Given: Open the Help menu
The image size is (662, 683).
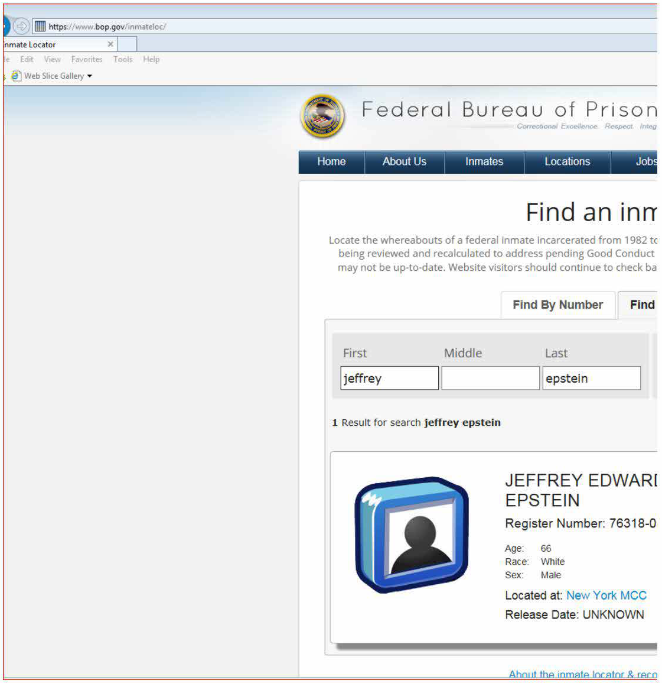Looking at the screenshot, I should [151, 59].
